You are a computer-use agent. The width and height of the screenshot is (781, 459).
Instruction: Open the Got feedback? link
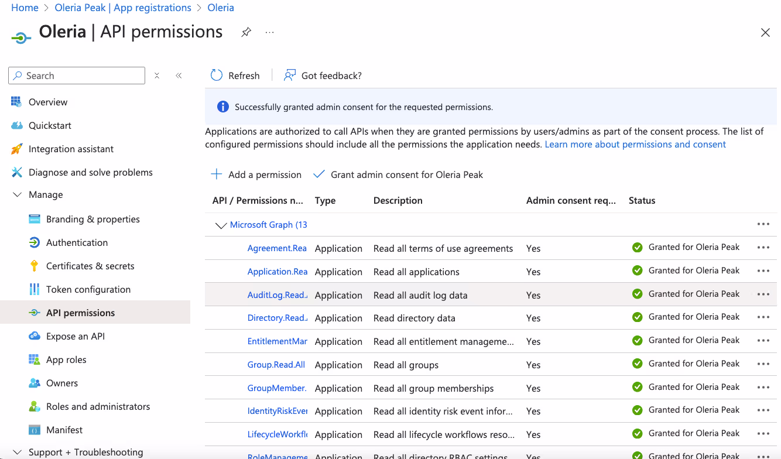click(x=323, y=76)
